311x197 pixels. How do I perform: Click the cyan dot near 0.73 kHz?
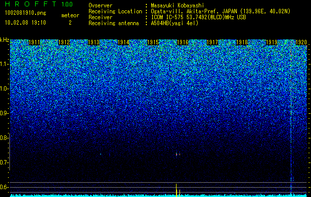(x=100, y=154)
